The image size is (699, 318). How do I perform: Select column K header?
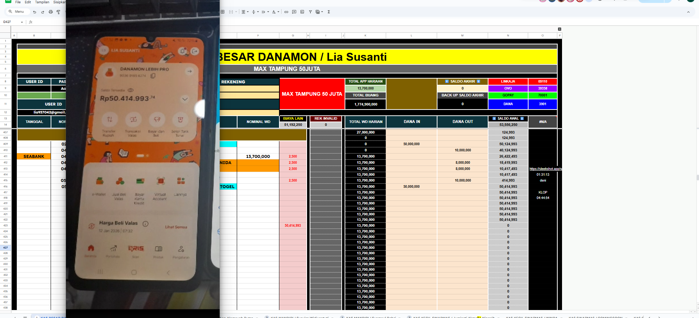tap(365, 36)
